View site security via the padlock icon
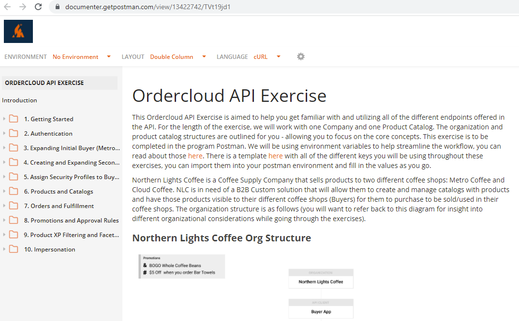The image size is (519, 321). [x=57, y=7]
